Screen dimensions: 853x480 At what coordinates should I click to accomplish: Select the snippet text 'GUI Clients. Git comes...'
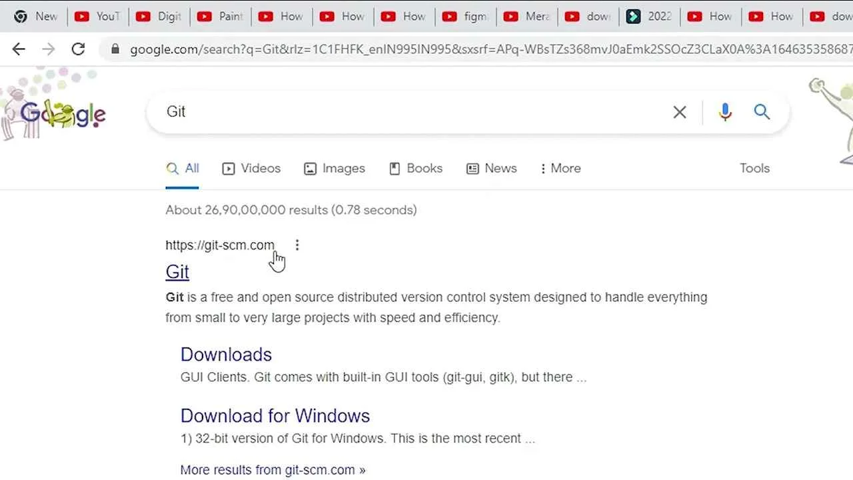(x=383, y=377)
